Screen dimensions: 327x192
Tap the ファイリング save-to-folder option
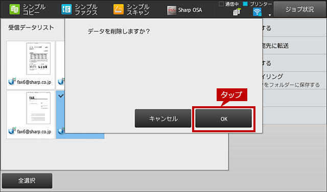(x=294, y=81)
